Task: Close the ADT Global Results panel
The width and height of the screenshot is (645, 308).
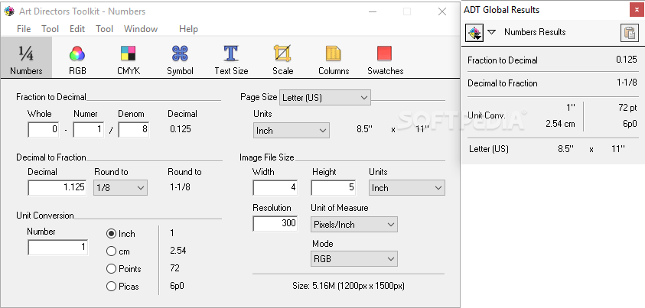Action: [x=637, y=10]
